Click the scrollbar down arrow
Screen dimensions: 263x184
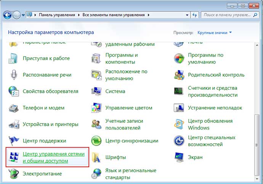257,179
